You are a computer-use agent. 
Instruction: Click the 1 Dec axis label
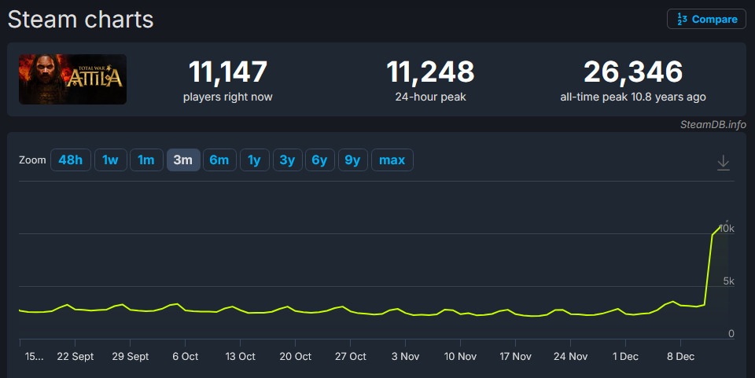click(x=625, y=356)
